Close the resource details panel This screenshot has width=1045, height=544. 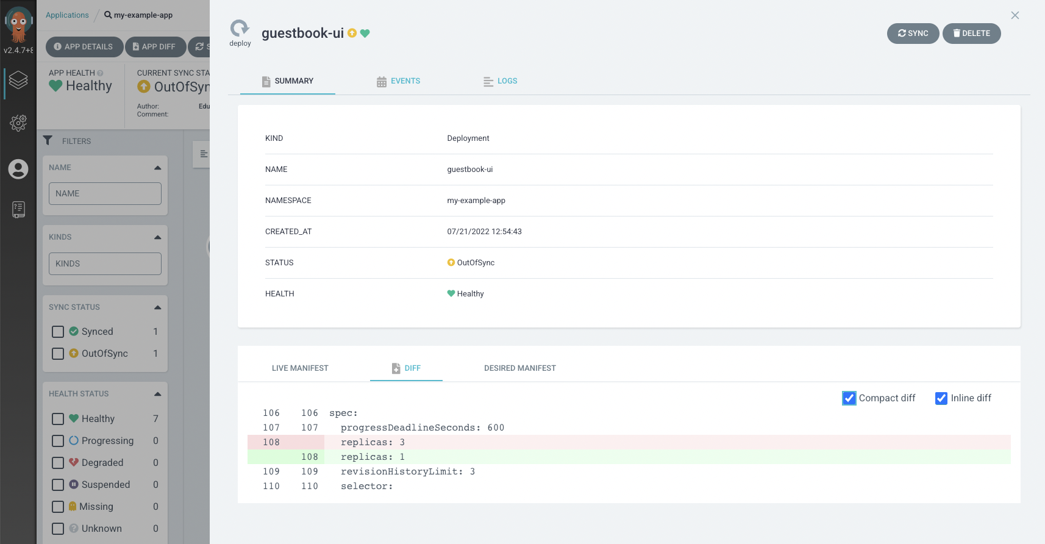point(1015,15)
